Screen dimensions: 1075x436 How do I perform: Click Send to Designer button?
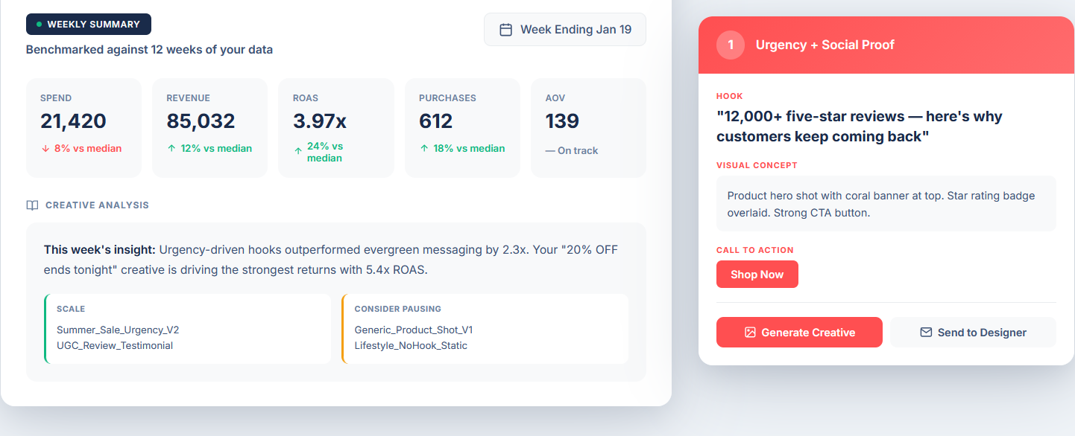tap(973, 333)
